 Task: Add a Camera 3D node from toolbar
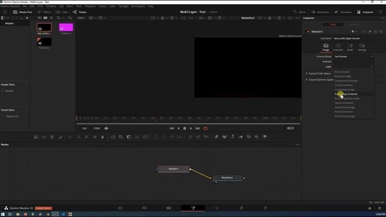tap(248, 137)
